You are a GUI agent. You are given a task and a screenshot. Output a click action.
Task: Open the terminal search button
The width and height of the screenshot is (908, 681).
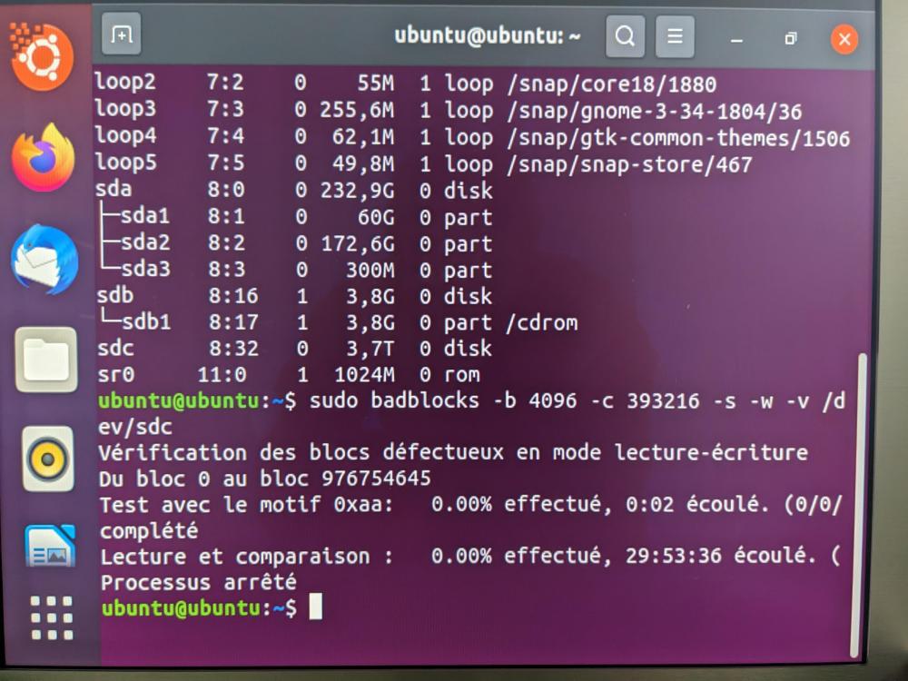625,36
